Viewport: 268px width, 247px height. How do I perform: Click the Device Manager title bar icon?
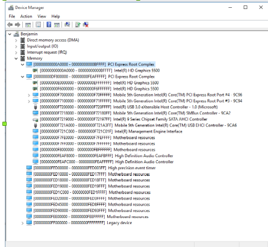pos(11,8)
